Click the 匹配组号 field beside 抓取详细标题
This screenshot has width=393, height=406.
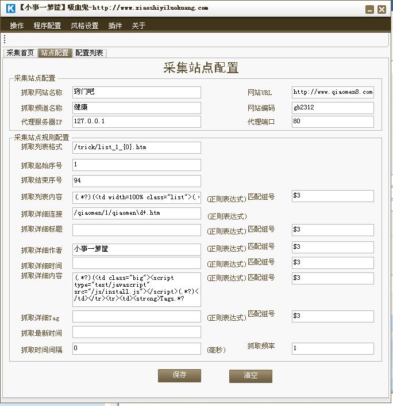tap(333, 230)
